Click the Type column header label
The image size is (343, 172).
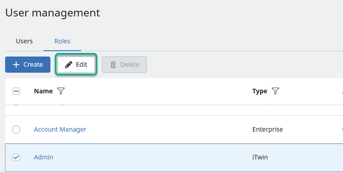coord(260,91)
